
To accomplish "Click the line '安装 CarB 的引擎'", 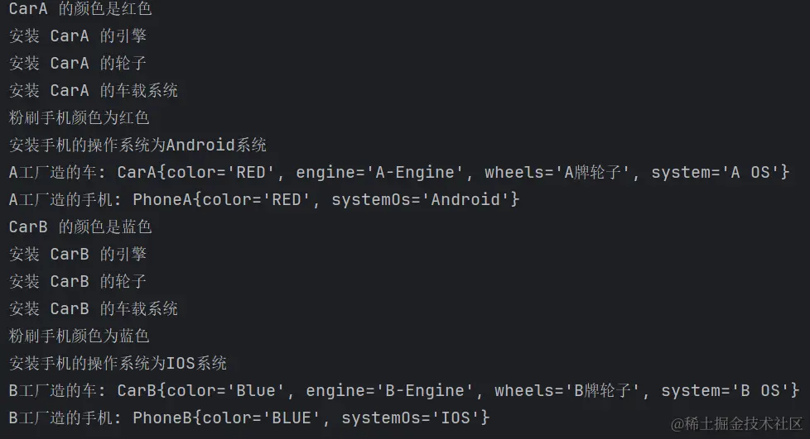I will point(78,255).
